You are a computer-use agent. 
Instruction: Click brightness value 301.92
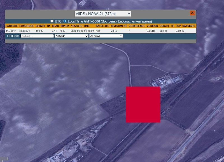pos(39,31)
